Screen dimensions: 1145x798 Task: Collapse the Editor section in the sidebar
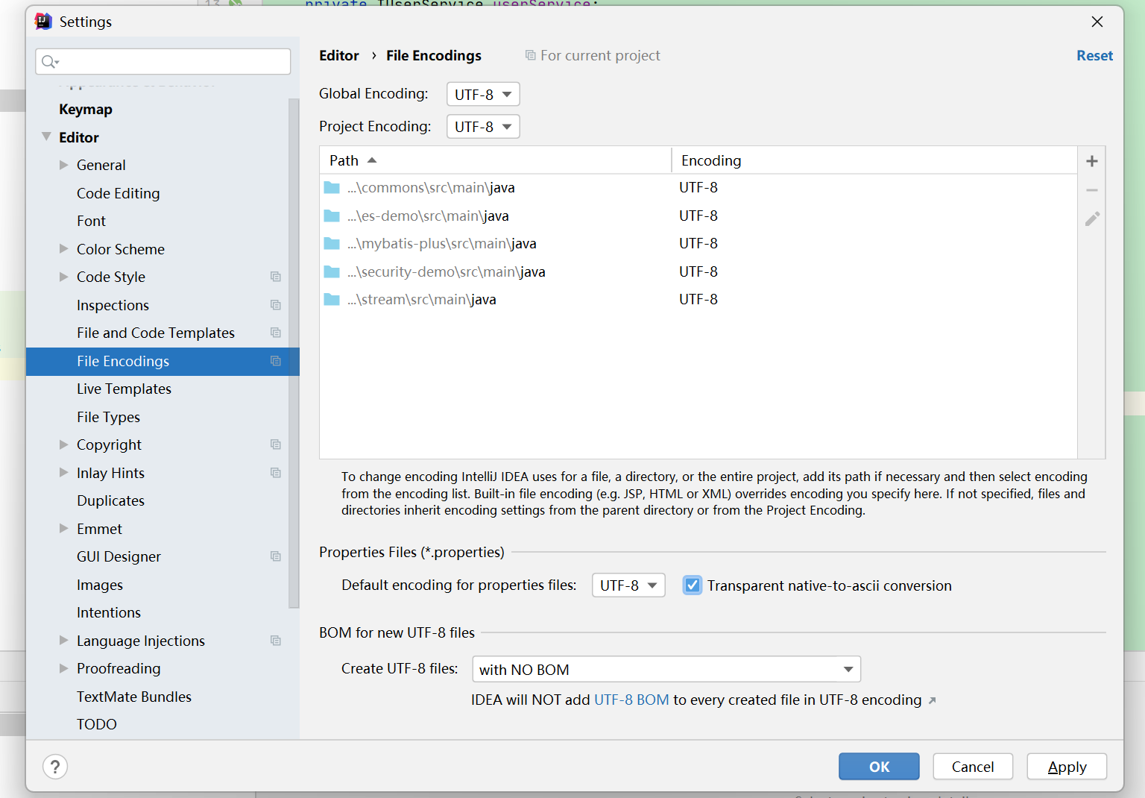tap(46, 136)
